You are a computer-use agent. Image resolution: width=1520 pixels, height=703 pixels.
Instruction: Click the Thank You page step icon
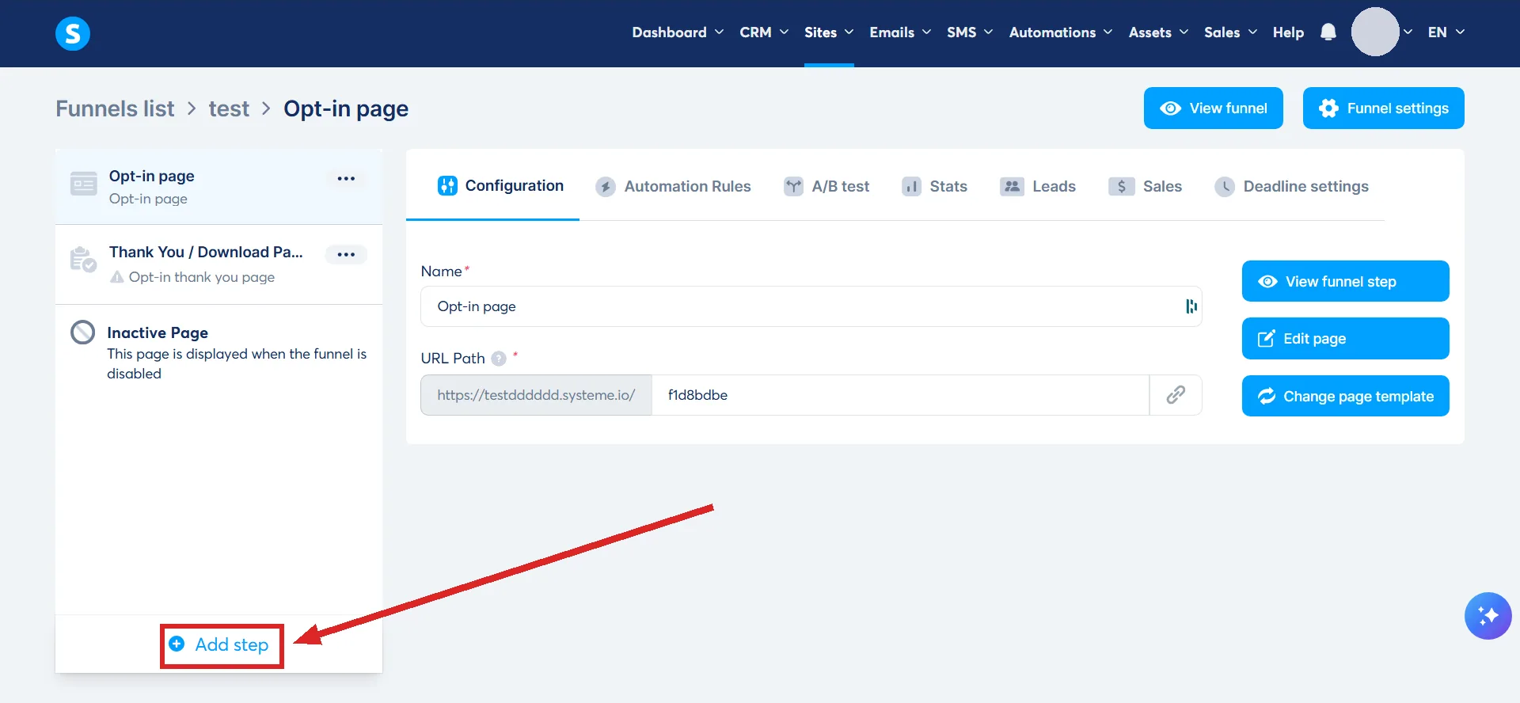coord(83,259)
